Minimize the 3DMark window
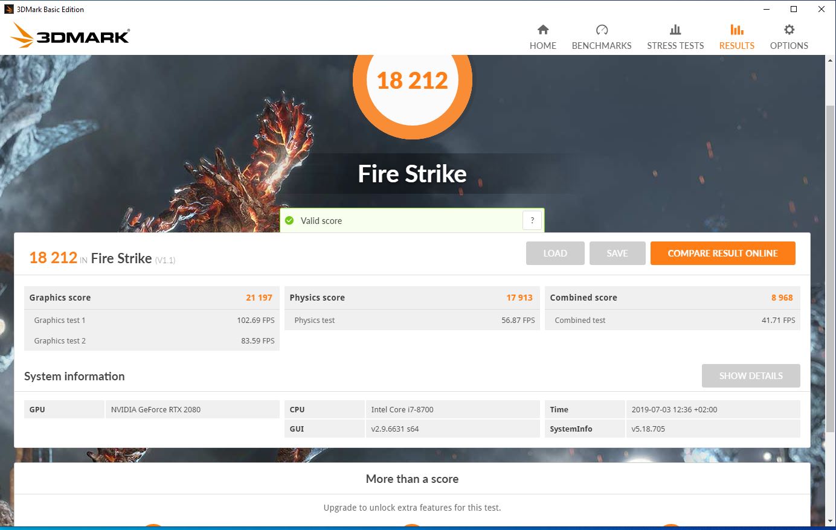This screenshot has width=836, height=530. click(x=766, y=9)
